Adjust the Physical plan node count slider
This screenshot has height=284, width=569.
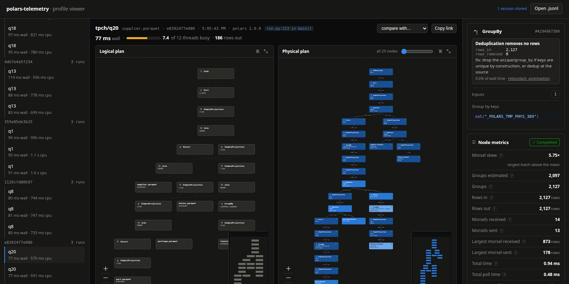417,51
